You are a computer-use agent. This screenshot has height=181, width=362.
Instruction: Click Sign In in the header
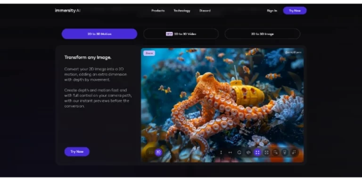click(272, 11)
